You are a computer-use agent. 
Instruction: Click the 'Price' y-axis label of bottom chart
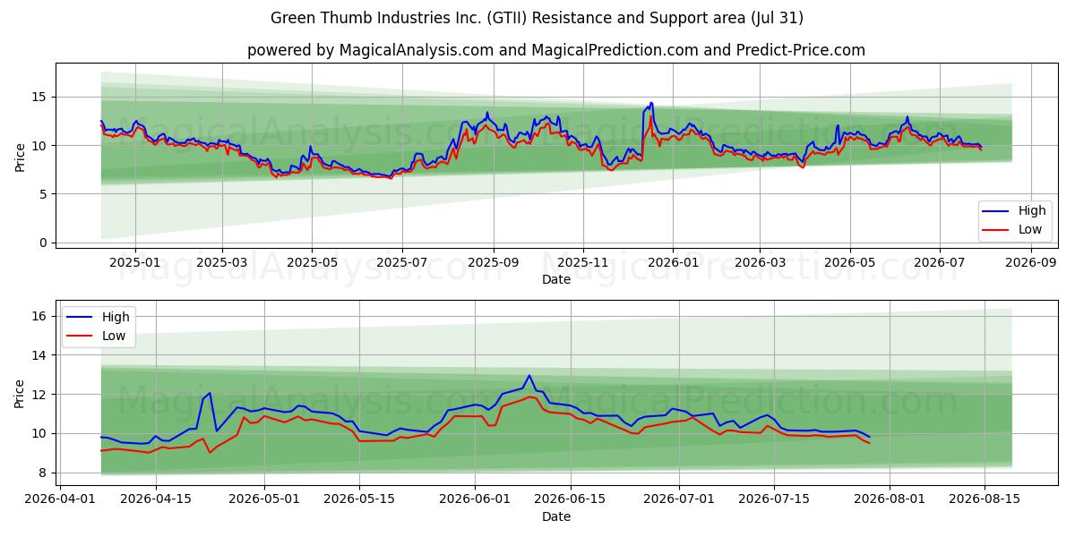click(20, 392)
